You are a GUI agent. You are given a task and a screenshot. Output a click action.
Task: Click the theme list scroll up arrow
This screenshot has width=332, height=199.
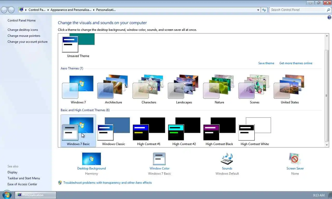pyautogui.click(x=327, y=36)
